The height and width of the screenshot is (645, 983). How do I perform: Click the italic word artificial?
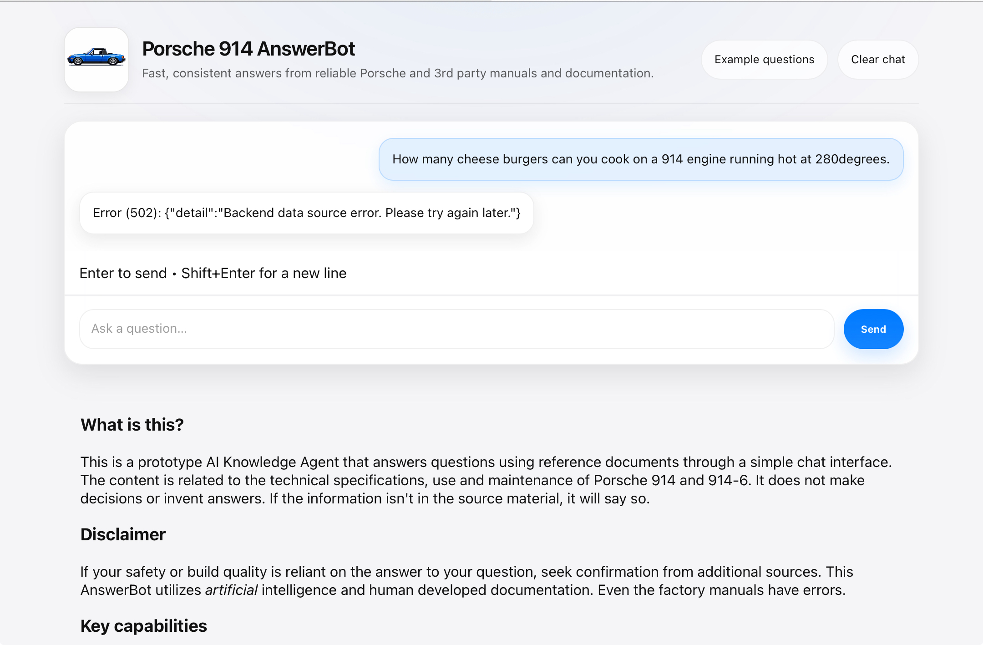coord(231,590)
